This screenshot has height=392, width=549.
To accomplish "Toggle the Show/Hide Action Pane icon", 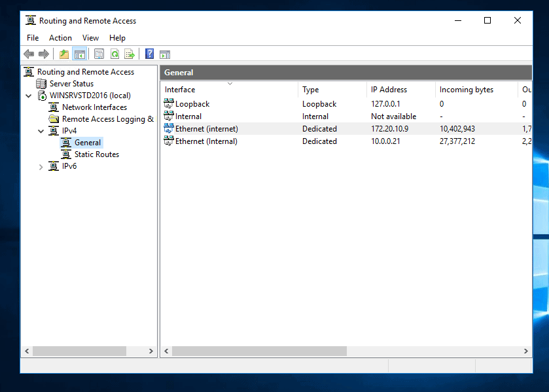I will pyautogui.click(x=165, y=54).
